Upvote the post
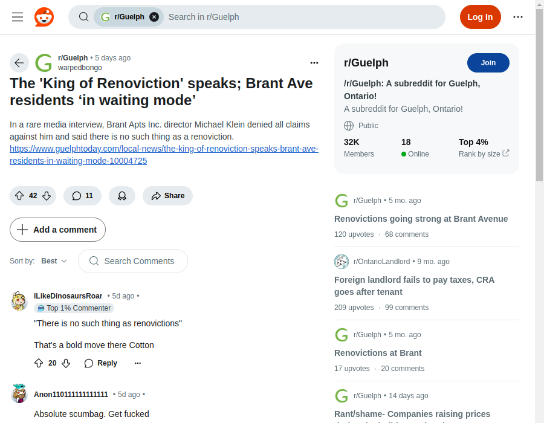 coord(19,196)
